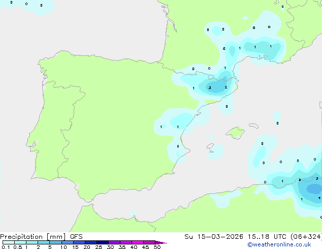
Task: Click the 'Precipitation [mm] GFS' title text
Action: tap(41, 237)
